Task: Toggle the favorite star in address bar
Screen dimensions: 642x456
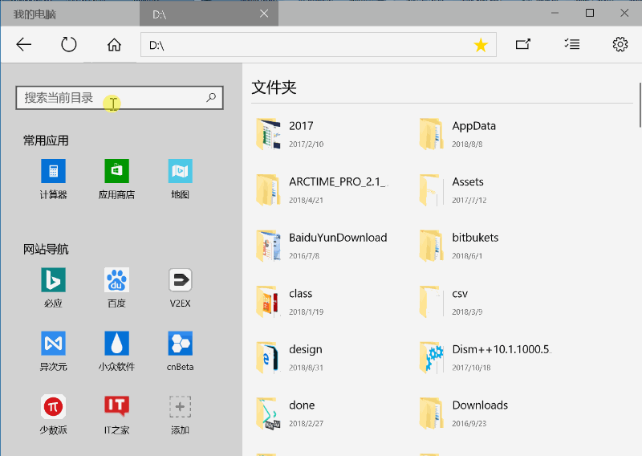Action: [481, 45]
